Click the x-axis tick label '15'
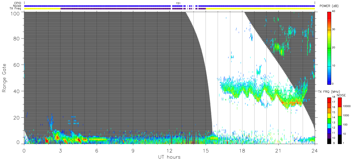The image size is (354, 163). point(206,150)
